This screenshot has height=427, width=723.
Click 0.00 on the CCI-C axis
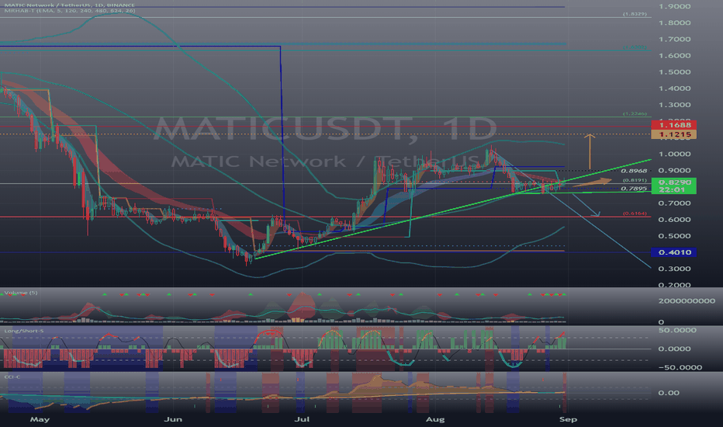click(669, 393)
